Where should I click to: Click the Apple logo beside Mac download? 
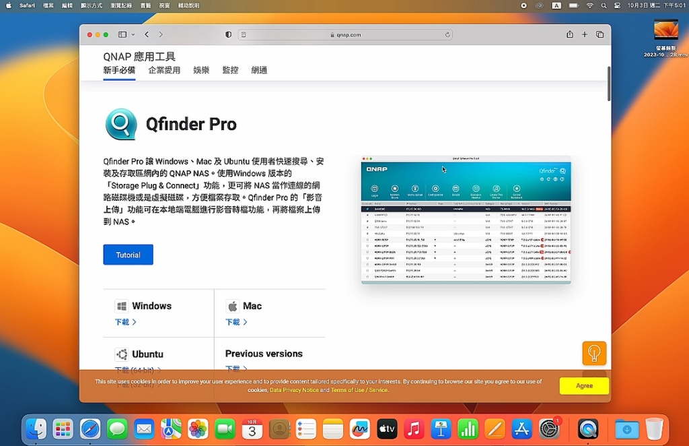pos(231,305)
